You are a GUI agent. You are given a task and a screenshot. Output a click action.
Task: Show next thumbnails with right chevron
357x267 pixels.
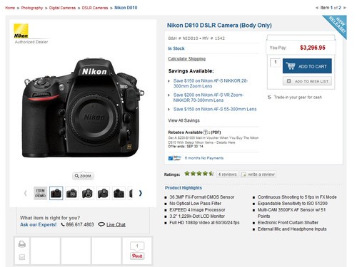[x=141, y=193]
